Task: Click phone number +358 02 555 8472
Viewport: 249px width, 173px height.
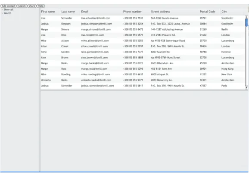Action: point(133,30)
